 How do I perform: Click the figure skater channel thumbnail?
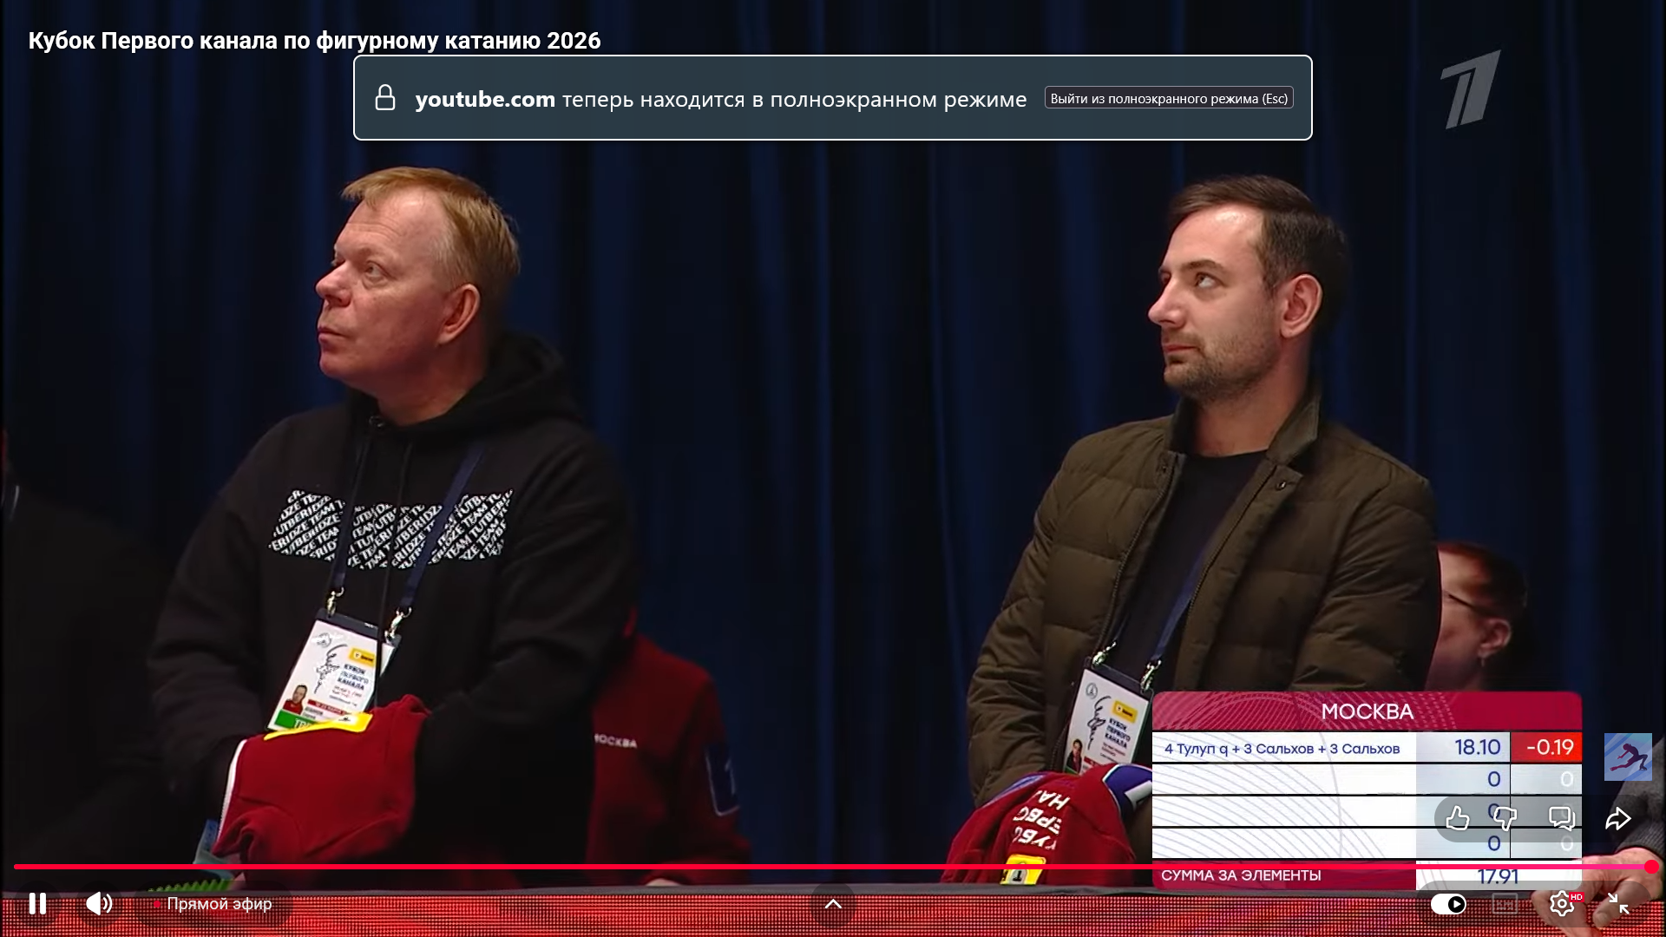tap(1628, 757)
